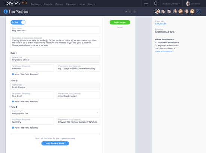Open the plus add-new icon

click(x=146, y=3)
